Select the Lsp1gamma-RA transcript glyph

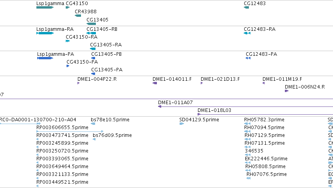45,33
